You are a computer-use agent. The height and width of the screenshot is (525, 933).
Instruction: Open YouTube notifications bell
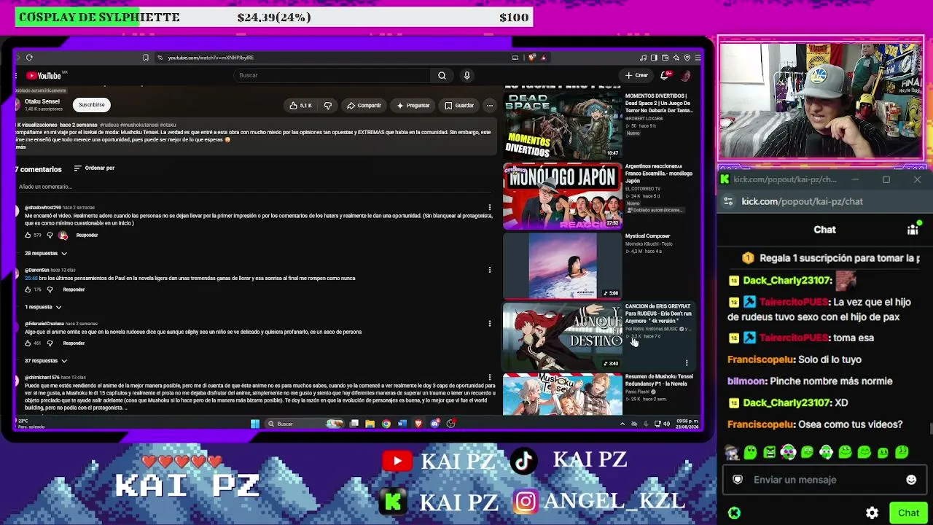point(665,75)
